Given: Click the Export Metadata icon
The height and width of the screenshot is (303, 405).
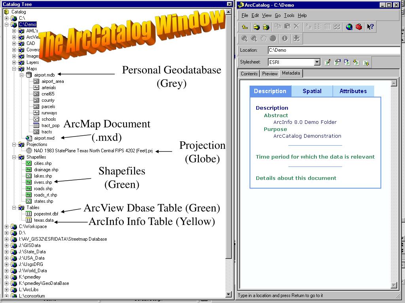Looking at the screenshot, I should coord(366,63).
